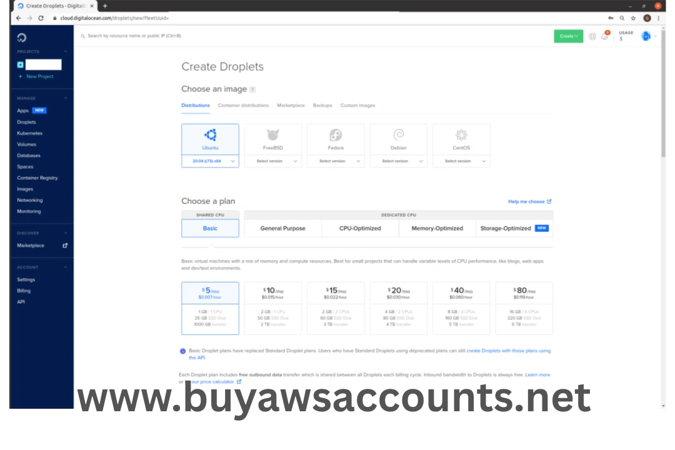Viewport: 675px width, 450px height.
Task: Select the $5/mo plan
Action: click(210, 308)
